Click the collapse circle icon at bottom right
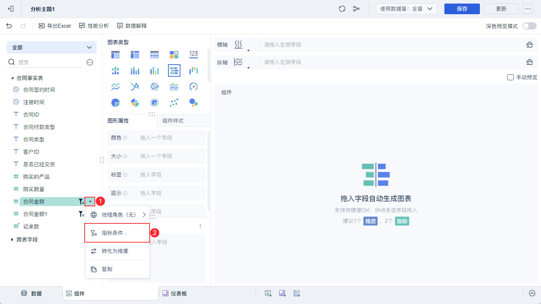Screen dimensions: 541x304 pyautogui.click(x=532, y=293)
